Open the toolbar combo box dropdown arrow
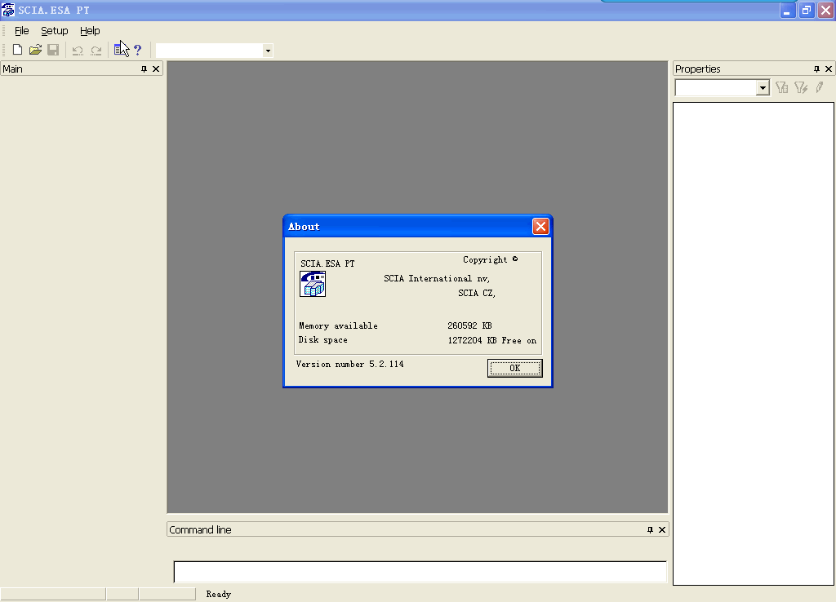 pos(268,51)
